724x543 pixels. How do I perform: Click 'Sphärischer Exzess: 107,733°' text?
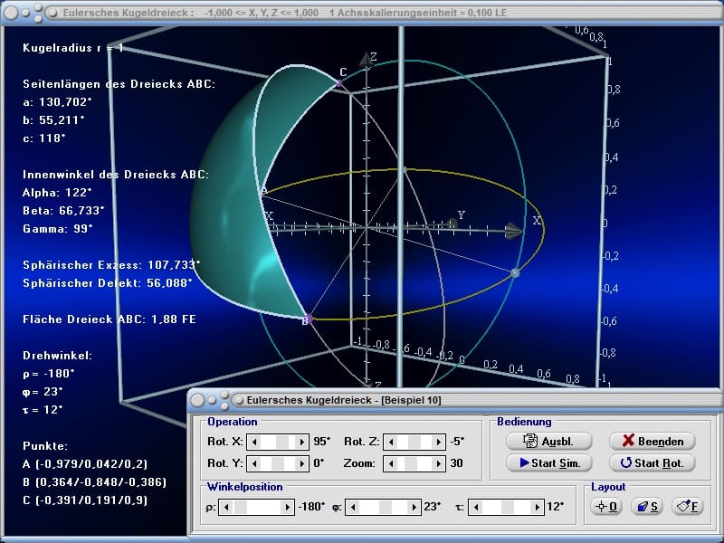coord(111,265)
